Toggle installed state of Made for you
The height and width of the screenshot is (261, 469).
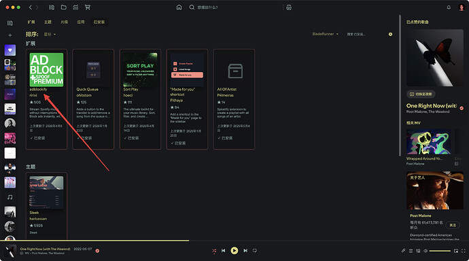pos(178,143)
